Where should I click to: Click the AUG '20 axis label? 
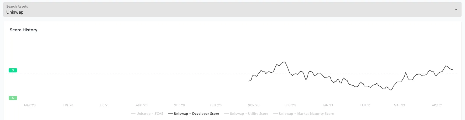pos(142,105)
